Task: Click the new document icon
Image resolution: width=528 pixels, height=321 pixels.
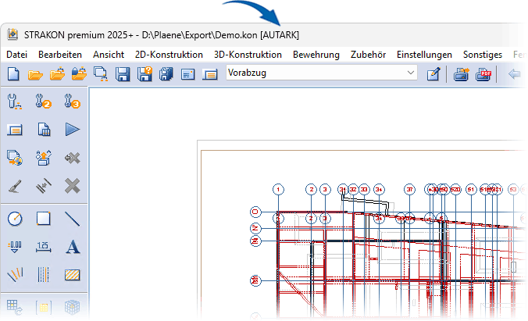Action: point(13,74)
